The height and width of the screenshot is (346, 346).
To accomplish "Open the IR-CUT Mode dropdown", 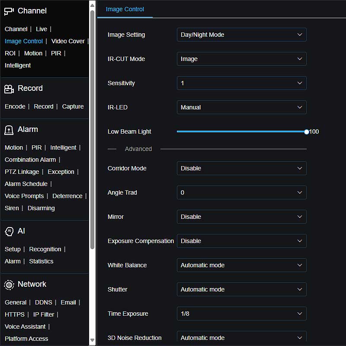I will pyautogui.click(x=241, y=59).
